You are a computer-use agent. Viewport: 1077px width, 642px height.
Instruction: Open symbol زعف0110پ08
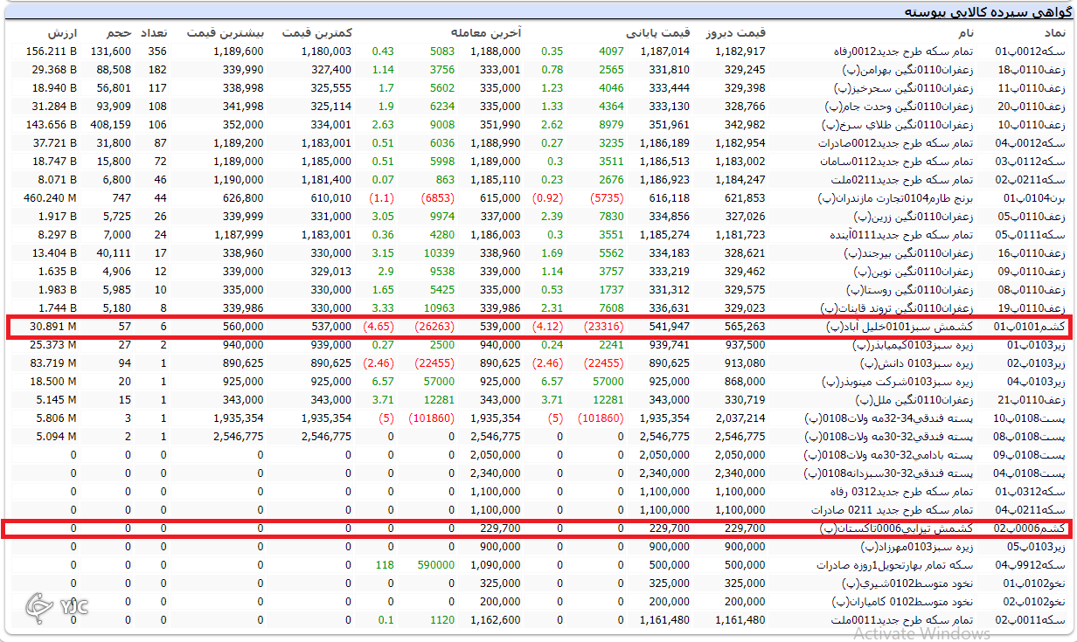point(1032,290)
